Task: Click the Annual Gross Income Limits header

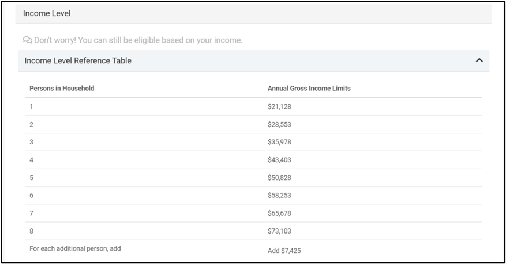Action: pyautogui.click(x=309, y=89)
